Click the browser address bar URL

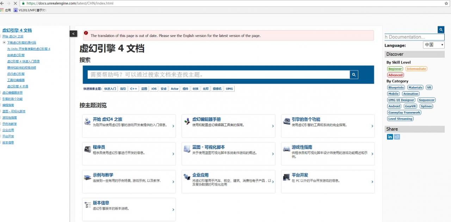click(x=70, y=3)
